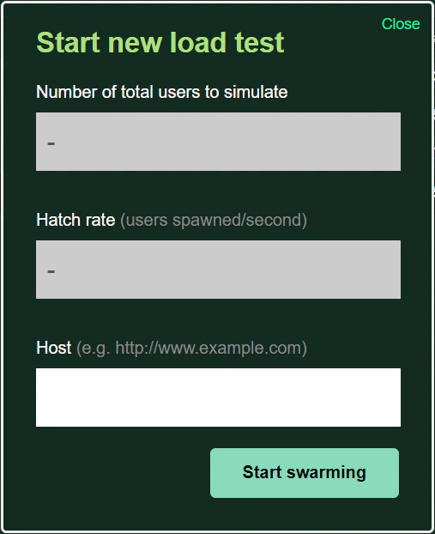The image size is (435, 534).
Task: Click the 'Host' label text
Action: click(54, 348)
